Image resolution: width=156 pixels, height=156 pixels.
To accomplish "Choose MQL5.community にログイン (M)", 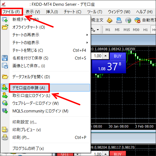I will (x=45, y=111).
